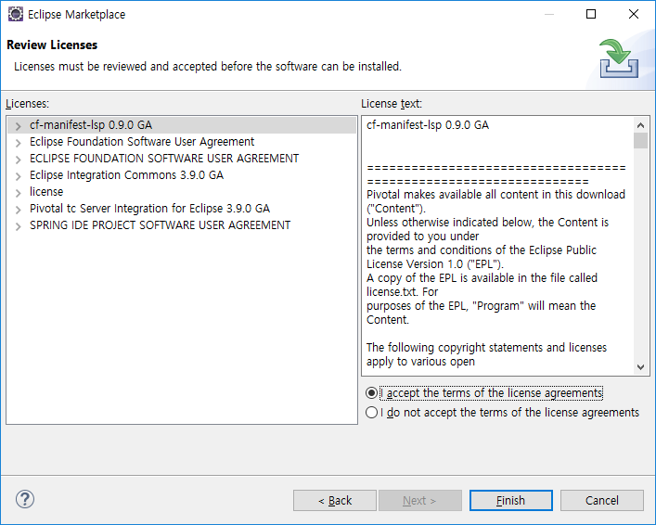Click the help question mark icon
Image resolution: width=656 pixels, height=525 pixels.
pos(25,499)
